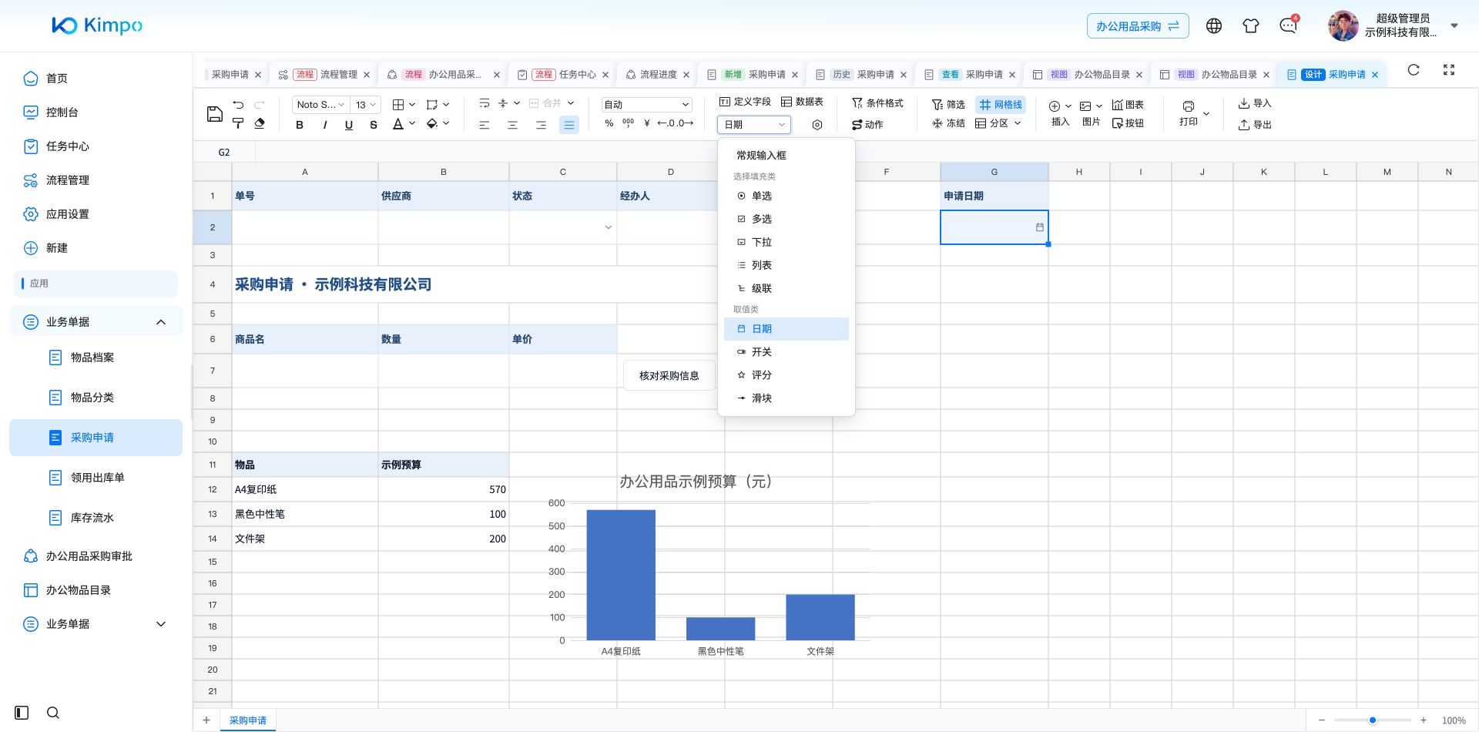Toggle sidebar collapse icon at the bottom left
Viewport: 1479px width, 732px height.
22,713
